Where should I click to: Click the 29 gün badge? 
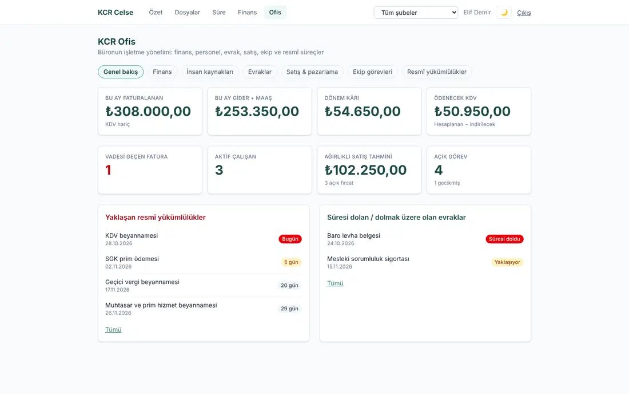289,309
